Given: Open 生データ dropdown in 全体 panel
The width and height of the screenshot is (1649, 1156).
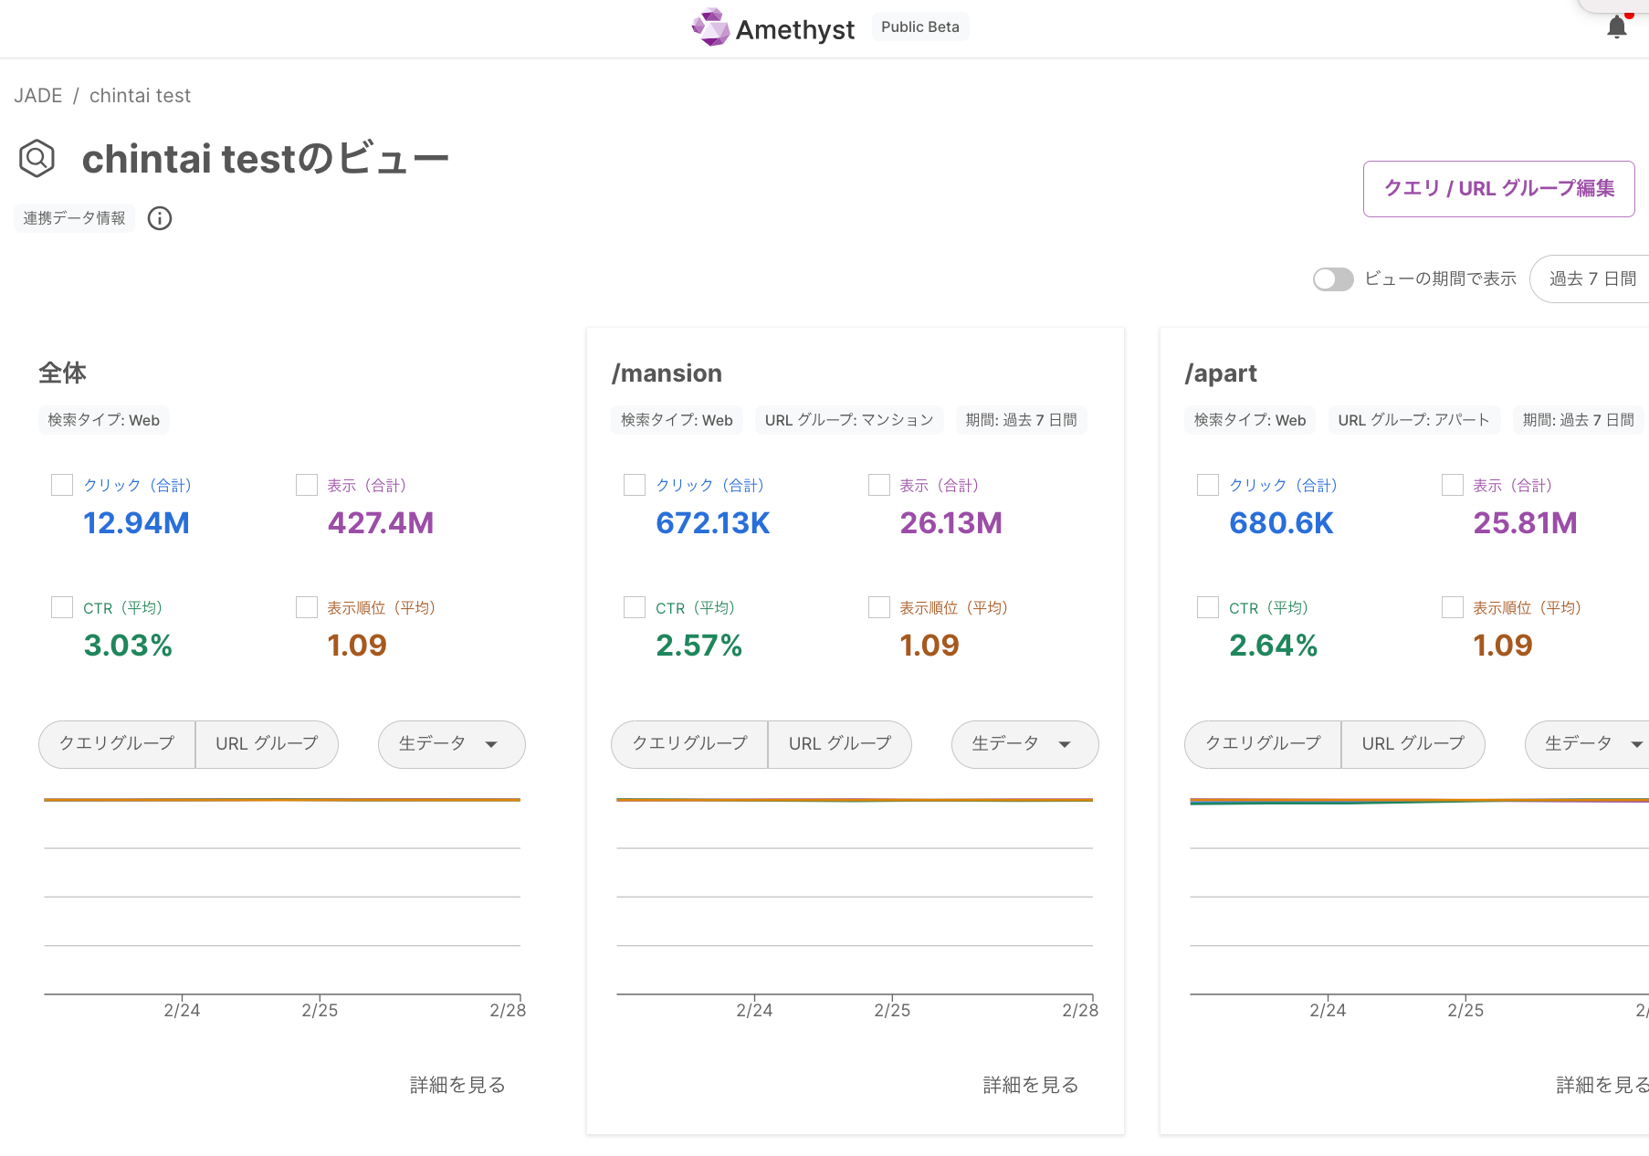Looking at the screenshot, I should 452,744.
